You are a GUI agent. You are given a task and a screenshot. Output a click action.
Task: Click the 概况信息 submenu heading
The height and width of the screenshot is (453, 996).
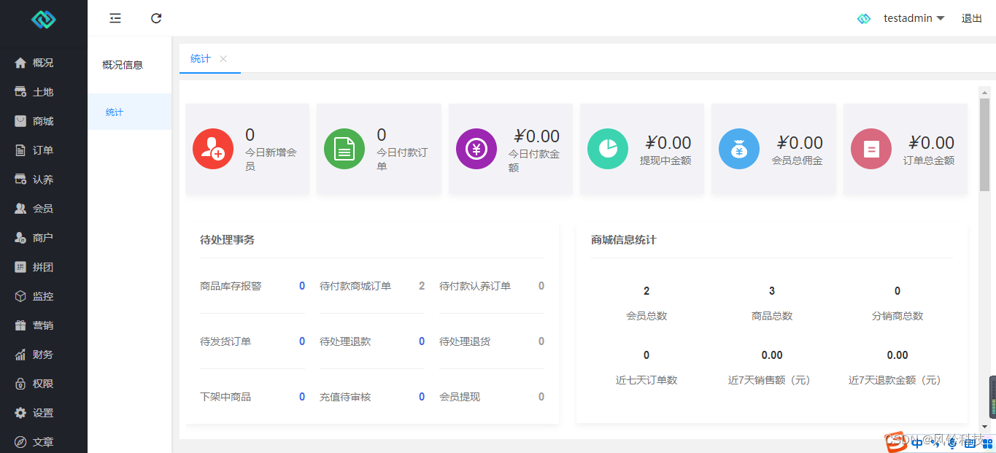click(x=123, y=65)
